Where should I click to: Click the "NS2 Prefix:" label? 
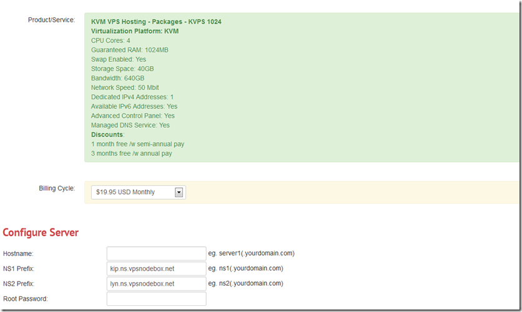[x=19, y=284]
